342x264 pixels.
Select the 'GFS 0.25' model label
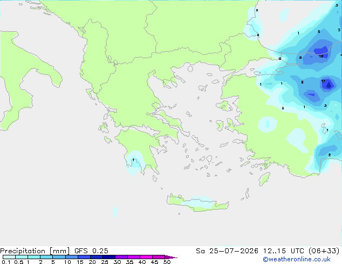coord(91,251)
